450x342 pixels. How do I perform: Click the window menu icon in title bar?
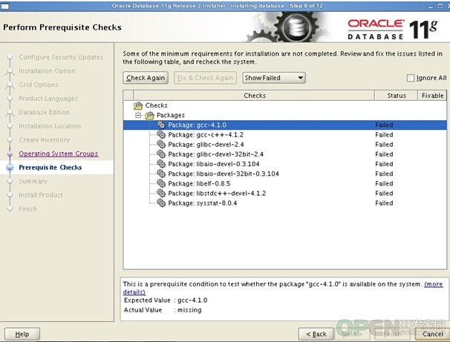tap(5, 6)
